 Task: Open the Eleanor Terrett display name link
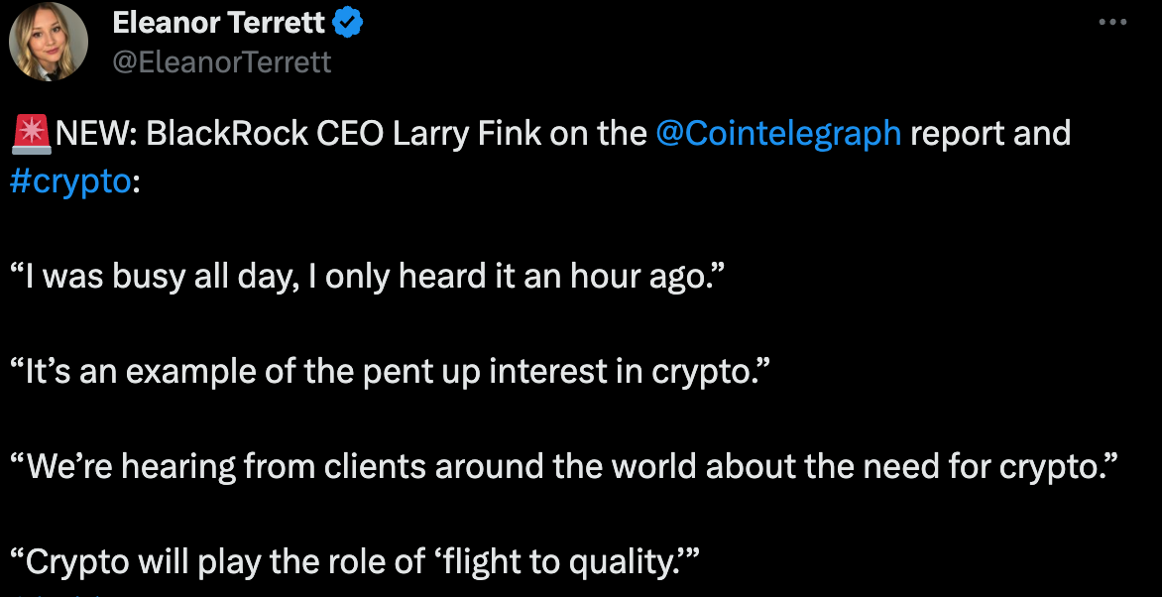point(219,22)
